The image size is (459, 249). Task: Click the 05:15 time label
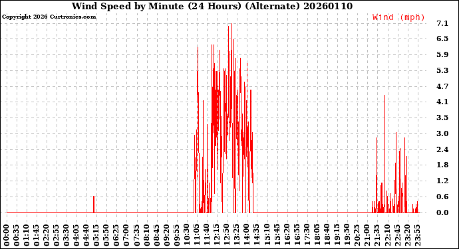[97, 235]
